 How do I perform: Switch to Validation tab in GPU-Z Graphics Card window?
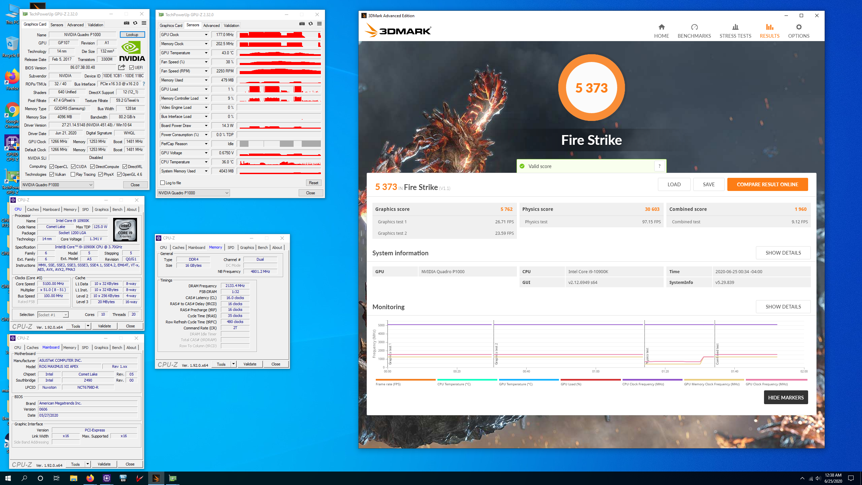coord(95,25)
